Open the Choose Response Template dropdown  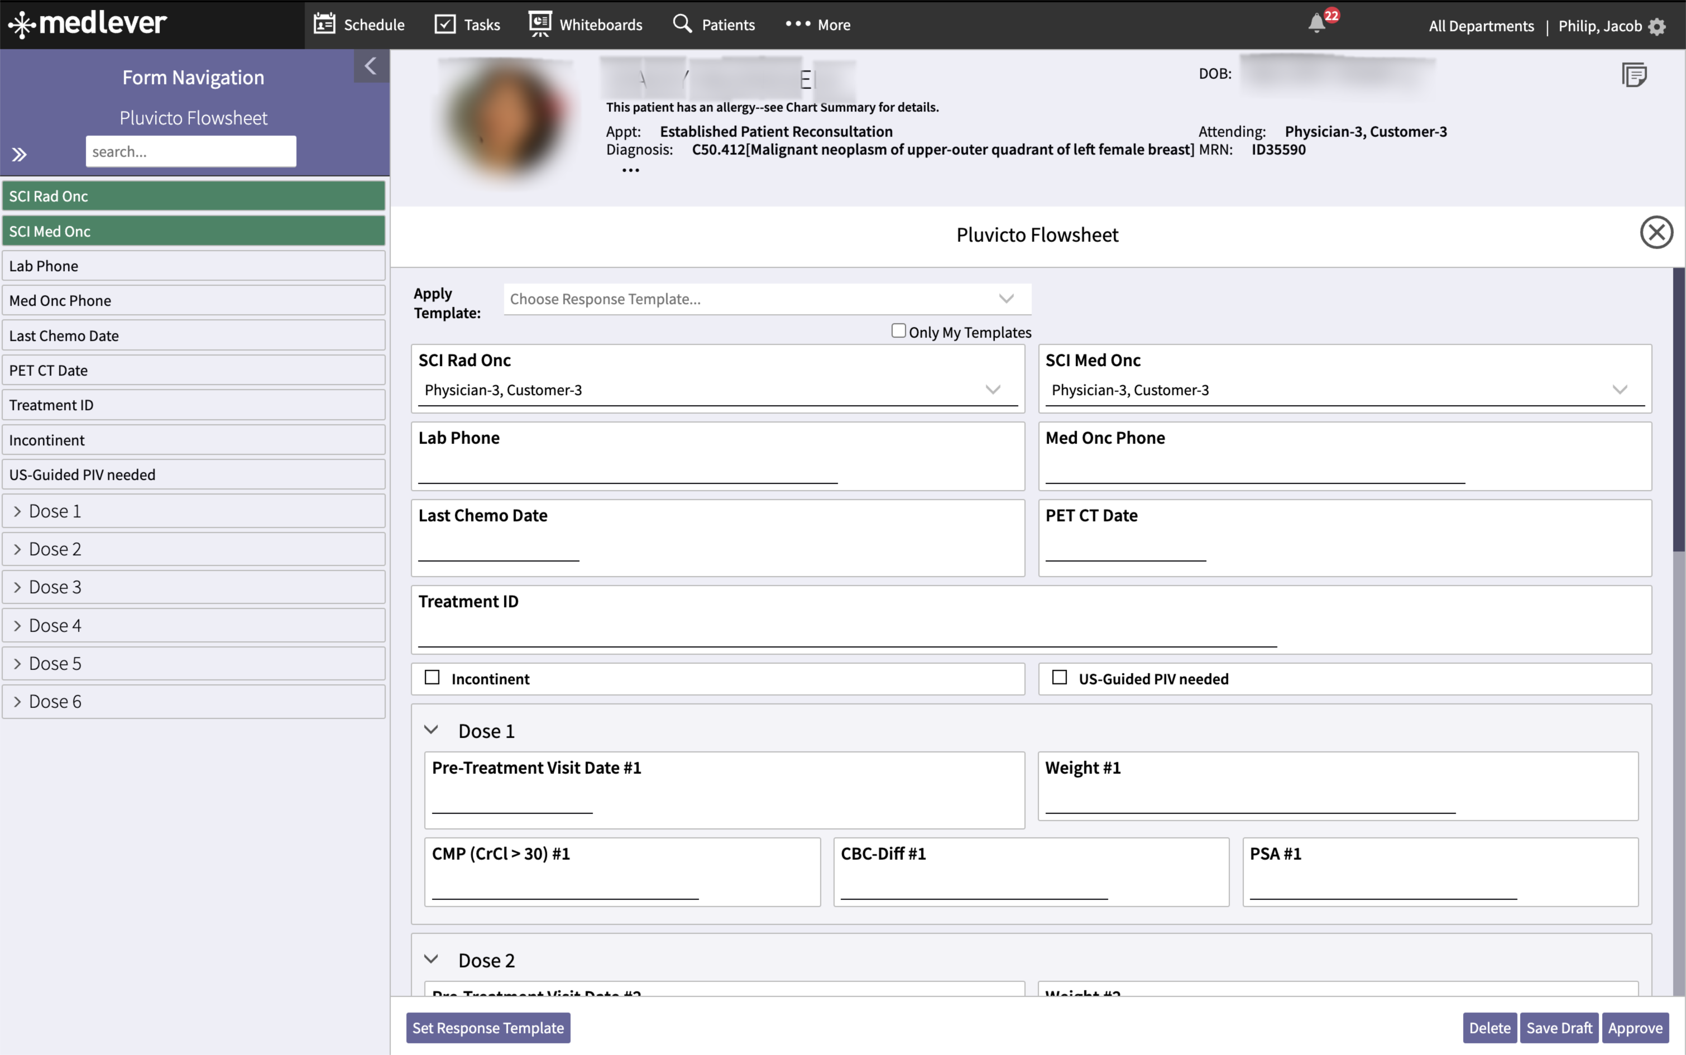(x=767, y=299)
